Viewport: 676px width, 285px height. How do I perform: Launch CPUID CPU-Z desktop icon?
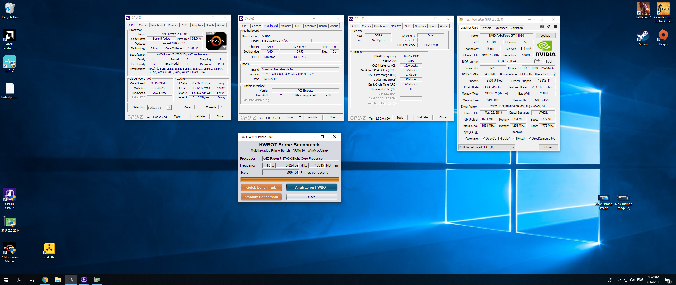coord(10,199)
